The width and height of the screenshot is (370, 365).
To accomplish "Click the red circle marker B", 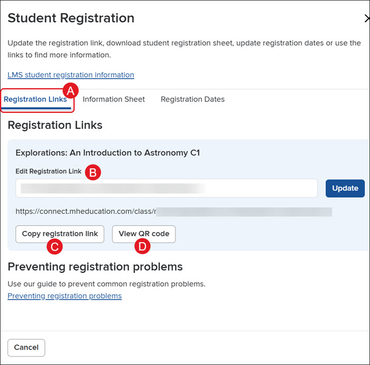I will [x=92, y=172].
